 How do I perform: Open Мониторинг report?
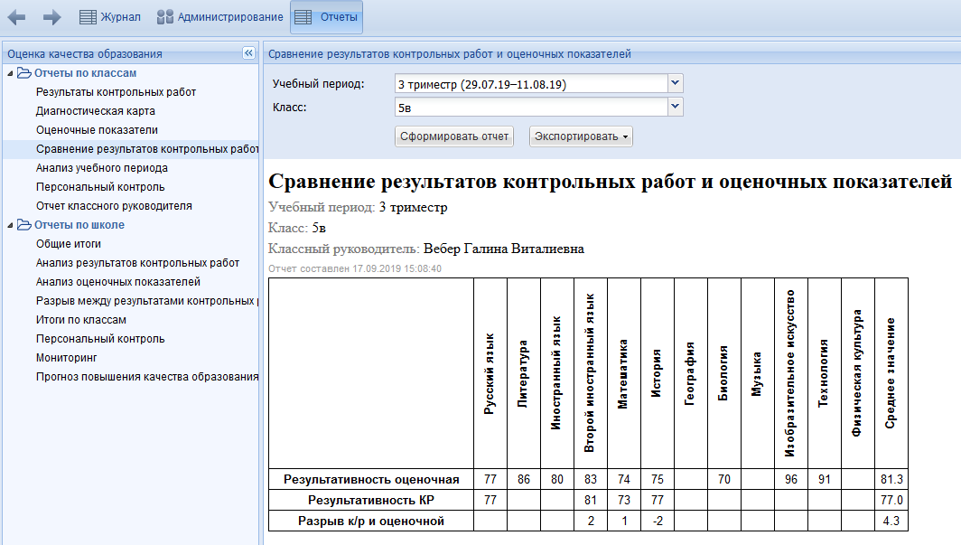67,358
